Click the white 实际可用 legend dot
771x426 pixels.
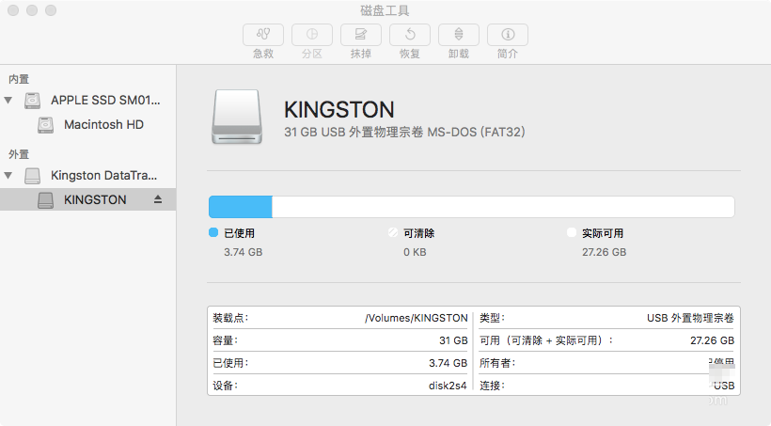coord(572,232)
